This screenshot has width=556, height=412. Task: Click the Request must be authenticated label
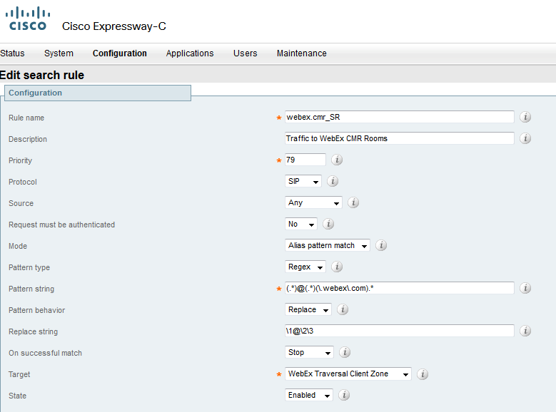tap(61, 225)
